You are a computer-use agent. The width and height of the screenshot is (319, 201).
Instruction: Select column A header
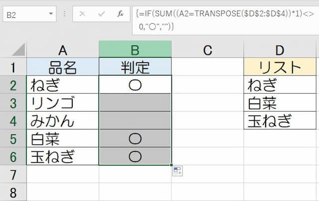point(63,49)
